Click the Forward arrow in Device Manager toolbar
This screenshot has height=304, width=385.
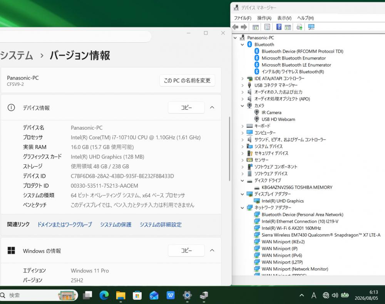[x=244, y=27]
